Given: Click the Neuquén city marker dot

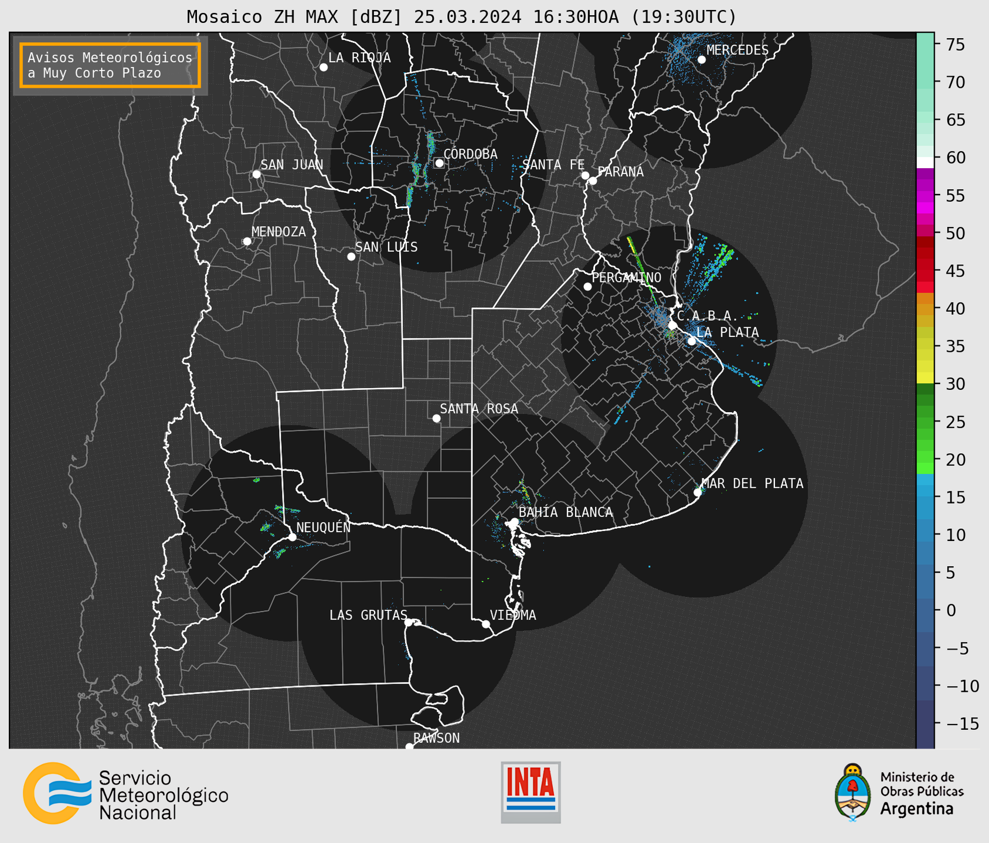Looking at the screenshot, I should point(292,537).
